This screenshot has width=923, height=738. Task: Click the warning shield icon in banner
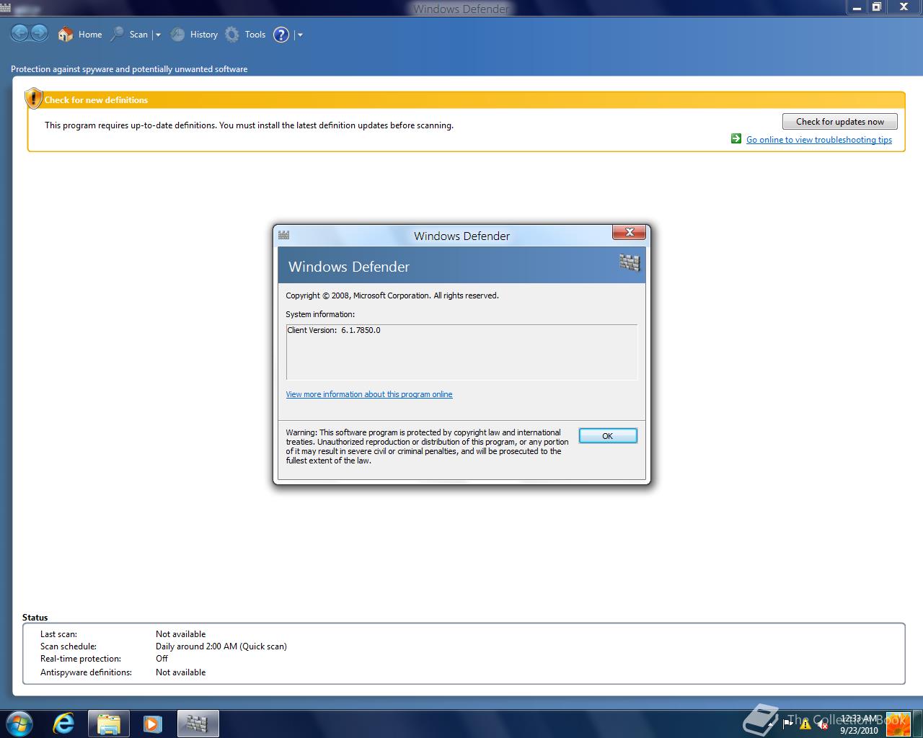[x=33, y=98]
